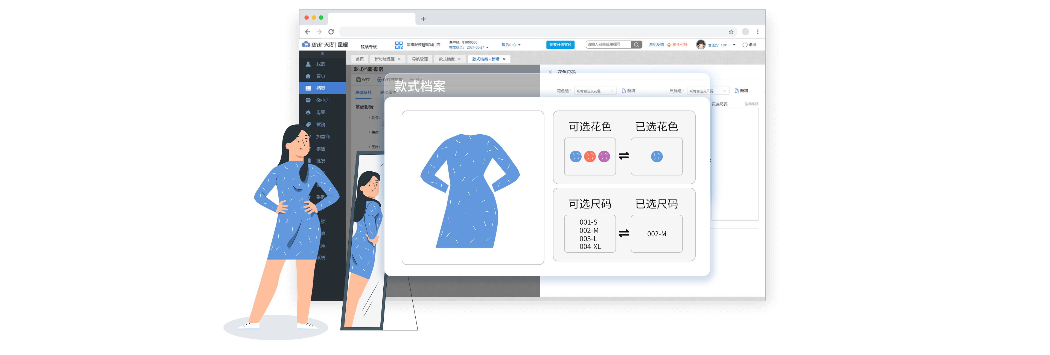Click the 保存 save icon
Image resolution: width=1050 pixels, height=355 pixels.
pyautogui.click(x=359, y=80)
